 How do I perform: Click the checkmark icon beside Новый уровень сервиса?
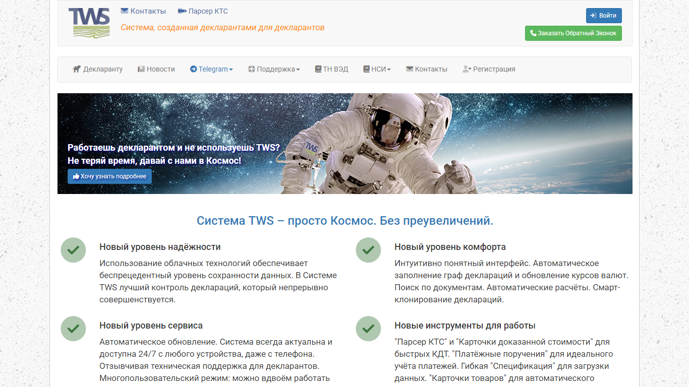pos(74,329)
